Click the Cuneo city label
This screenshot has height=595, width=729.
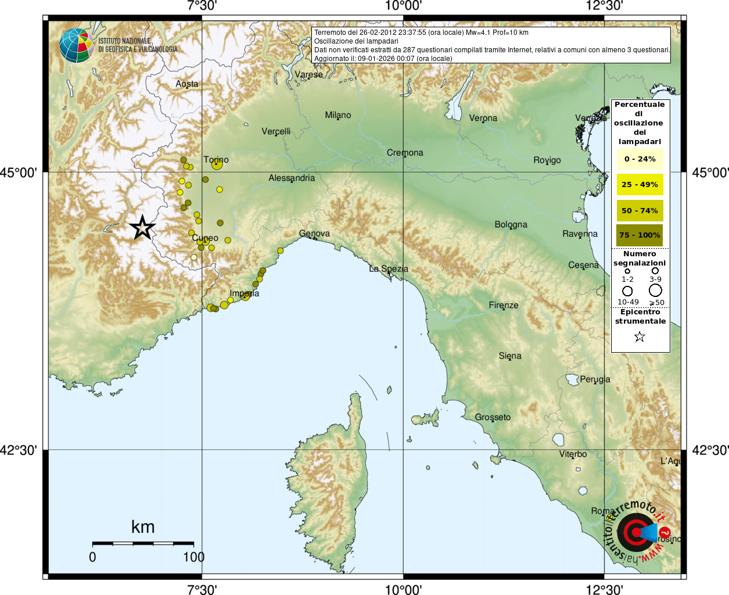(205, 238)
